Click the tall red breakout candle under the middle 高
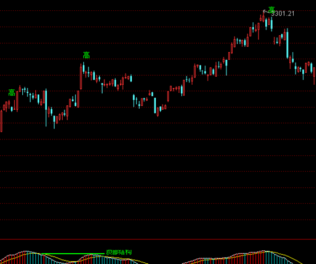This screenshot has height=264, width=316. tap(81, 77)
